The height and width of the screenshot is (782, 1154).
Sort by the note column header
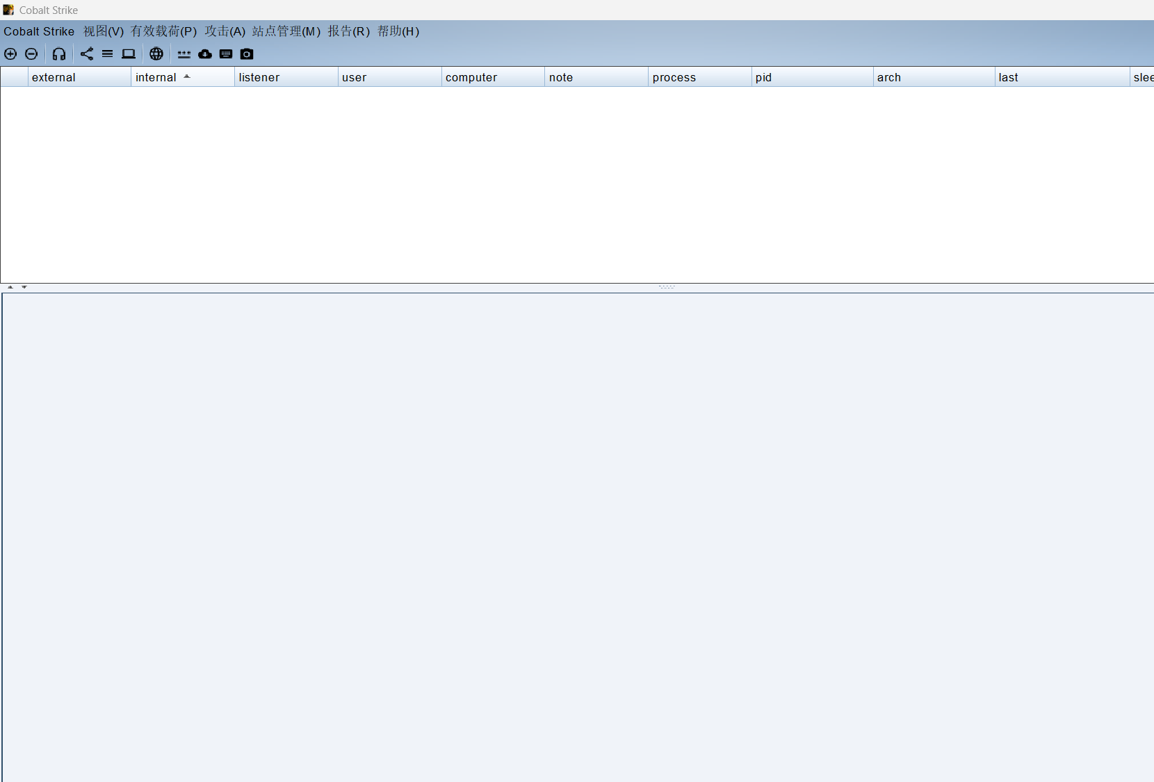(x=596, y=77)
